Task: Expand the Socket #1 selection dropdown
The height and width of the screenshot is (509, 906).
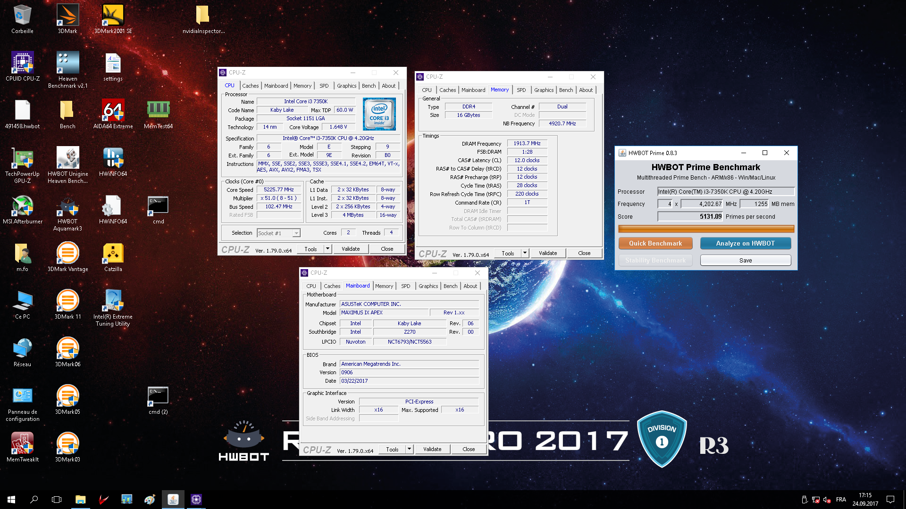Action: [296, 233]
